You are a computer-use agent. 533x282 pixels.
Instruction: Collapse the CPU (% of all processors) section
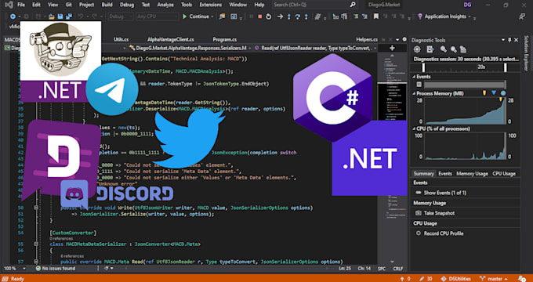point(414,128)
